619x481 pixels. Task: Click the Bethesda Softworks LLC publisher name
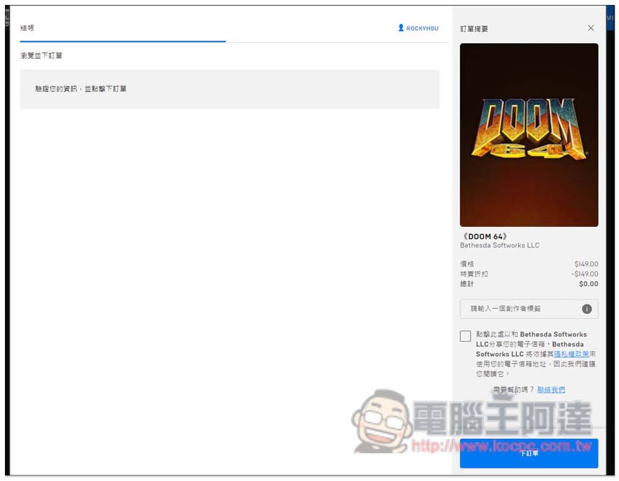[x=500, y=245]
